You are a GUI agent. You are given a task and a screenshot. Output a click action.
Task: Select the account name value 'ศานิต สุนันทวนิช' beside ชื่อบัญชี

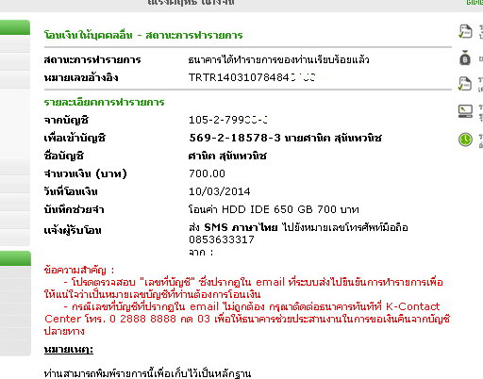click(x=227, y=156)
